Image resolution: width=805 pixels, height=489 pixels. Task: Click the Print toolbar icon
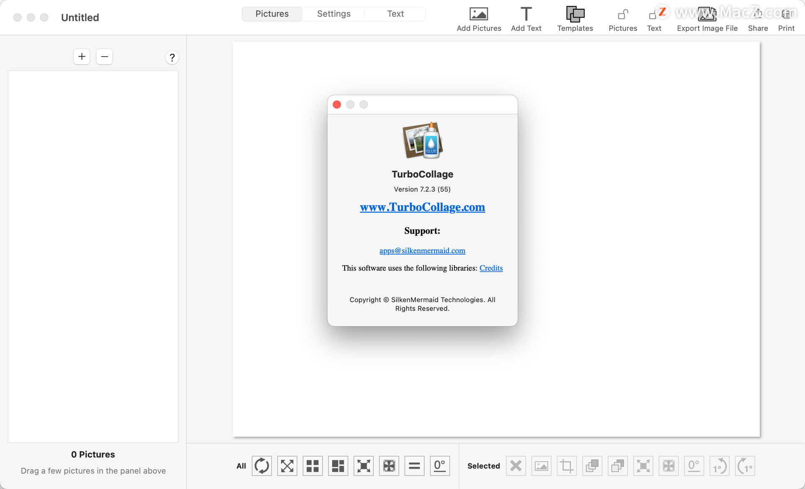(786, 14)
